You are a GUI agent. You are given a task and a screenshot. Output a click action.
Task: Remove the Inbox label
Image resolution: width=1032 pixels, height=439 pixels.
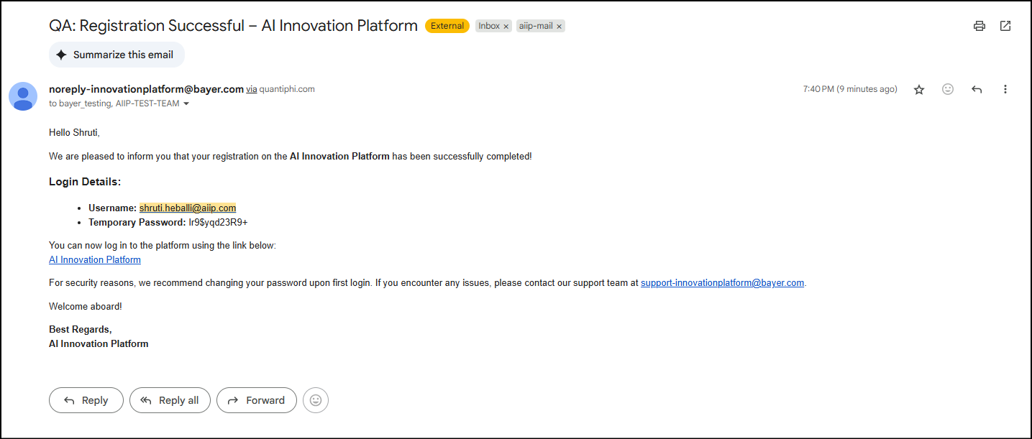pyautogui.click(x=506, y=27)
